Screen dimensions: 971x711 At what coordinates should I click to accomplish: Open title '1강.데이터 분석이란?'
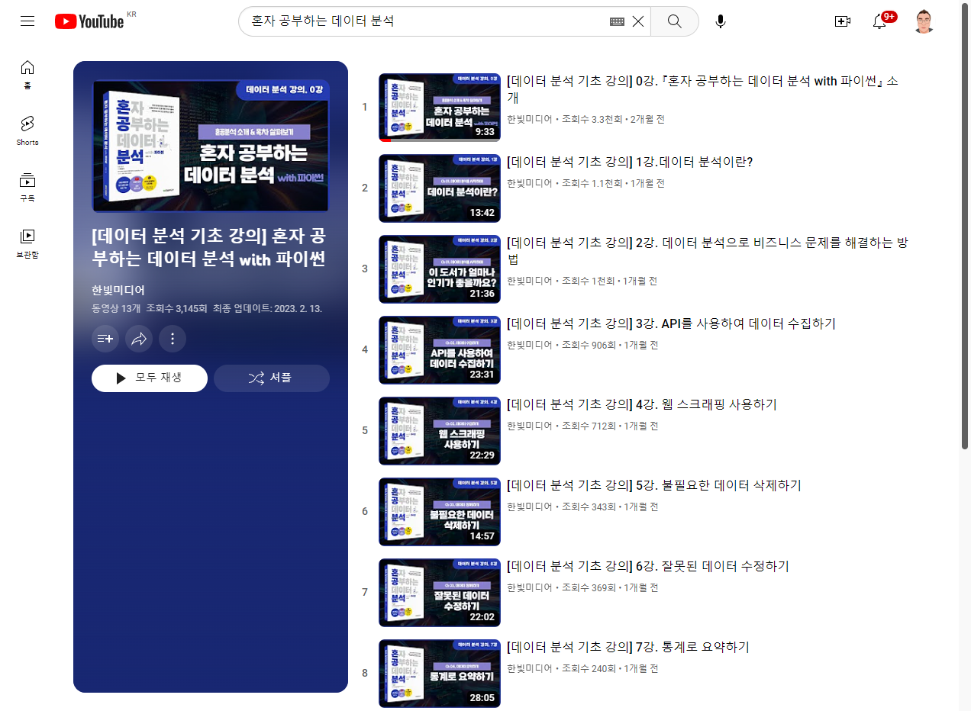click(x=631, y=162)
